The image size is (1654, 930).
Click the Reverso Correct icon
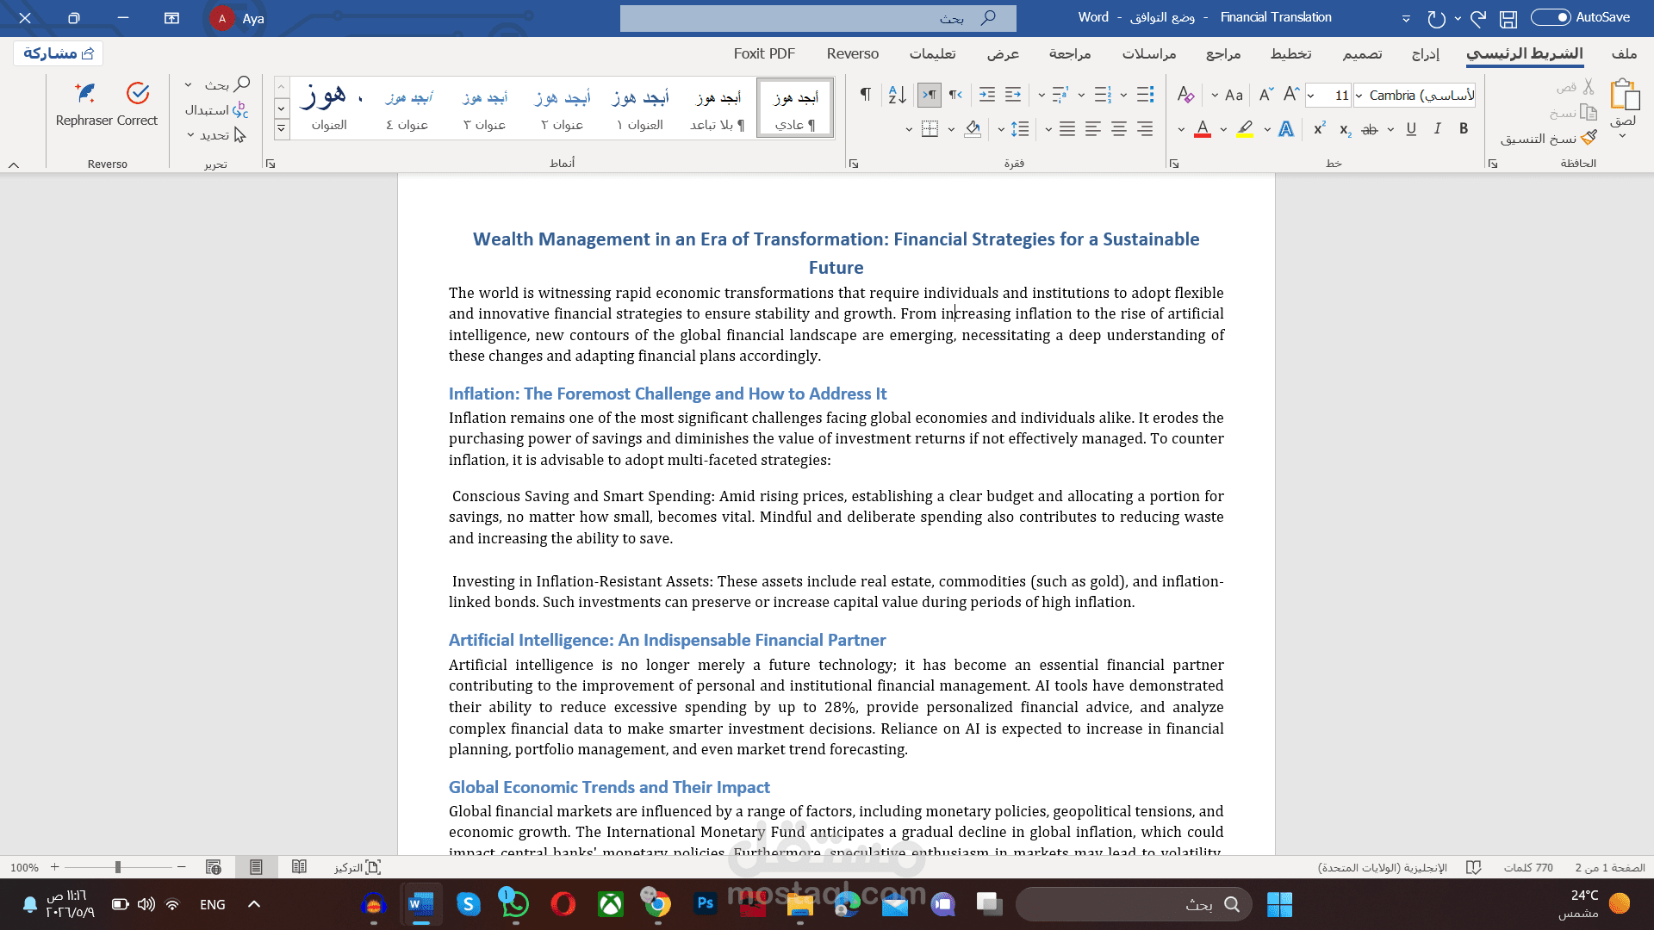[138, 93]
